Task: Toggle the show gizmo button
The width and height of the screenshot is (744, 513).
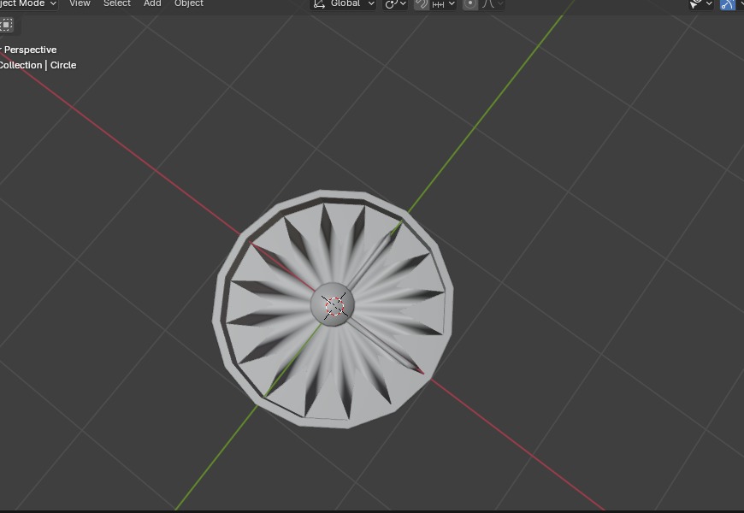Action: 728,3
